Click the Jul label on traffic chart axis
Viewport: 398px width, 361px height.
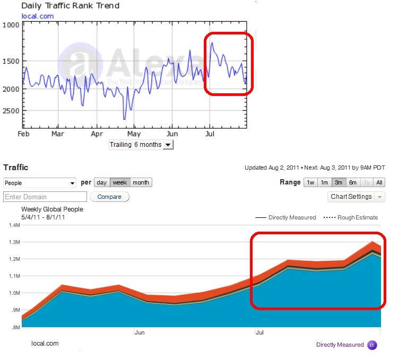[x=259, y=332]
